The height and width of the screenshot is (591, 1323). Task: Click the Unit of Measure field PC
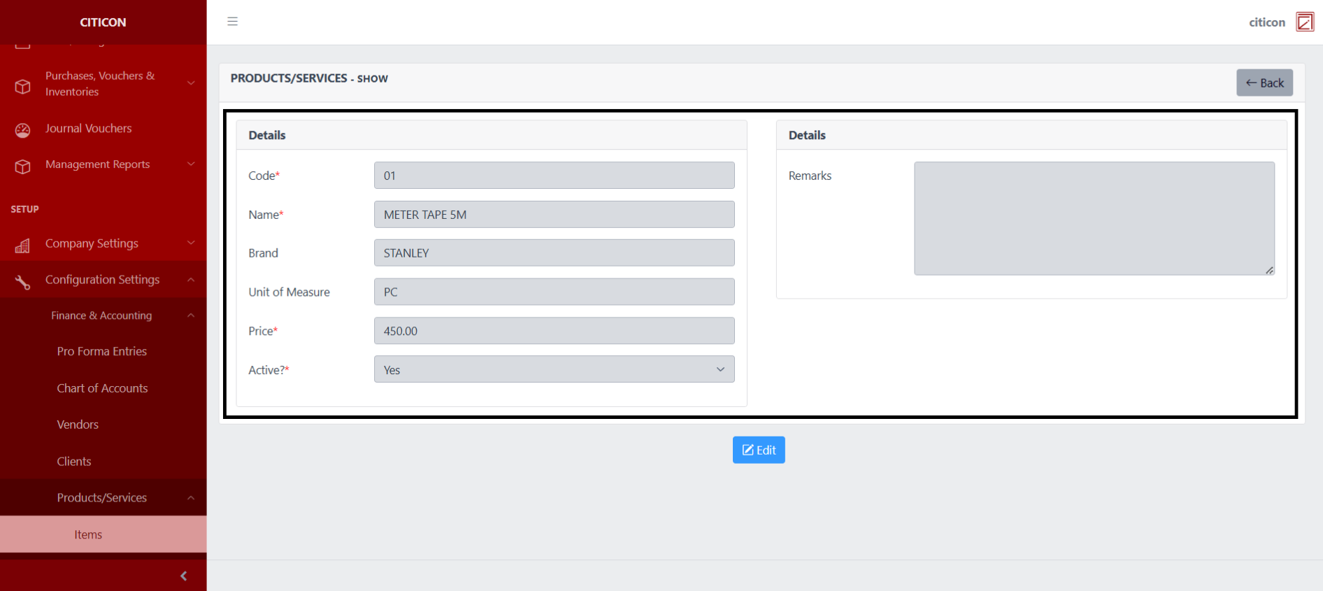point(555,292)
